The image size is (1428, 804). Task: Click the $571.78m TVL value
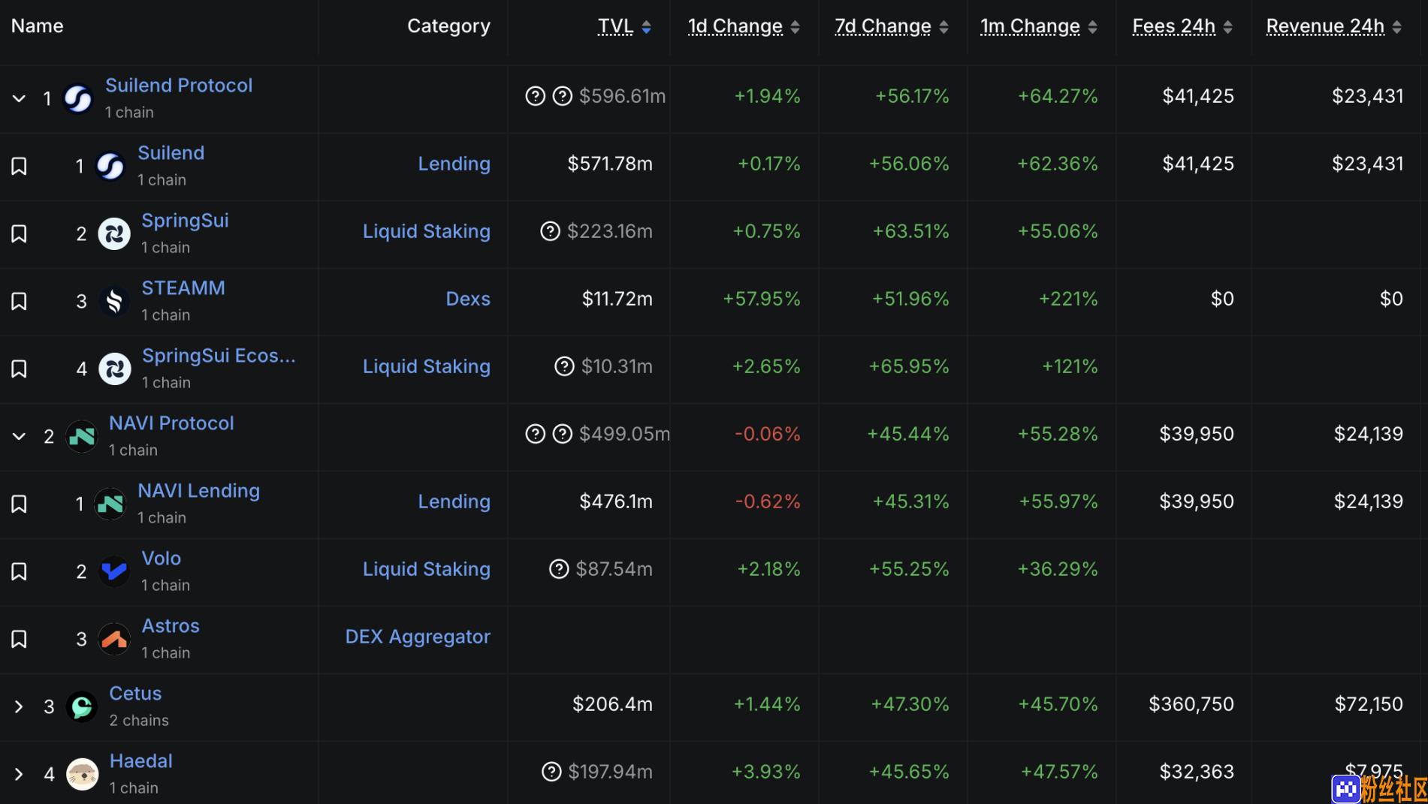coord(610,164)
